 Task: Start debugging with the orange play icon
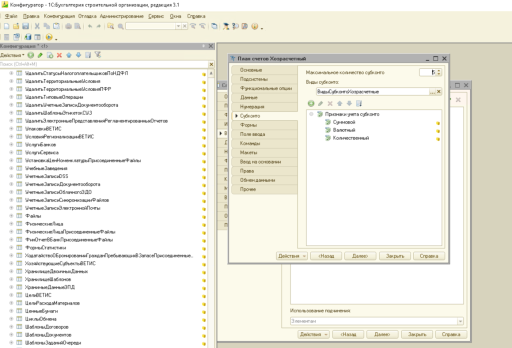[49, 37]
